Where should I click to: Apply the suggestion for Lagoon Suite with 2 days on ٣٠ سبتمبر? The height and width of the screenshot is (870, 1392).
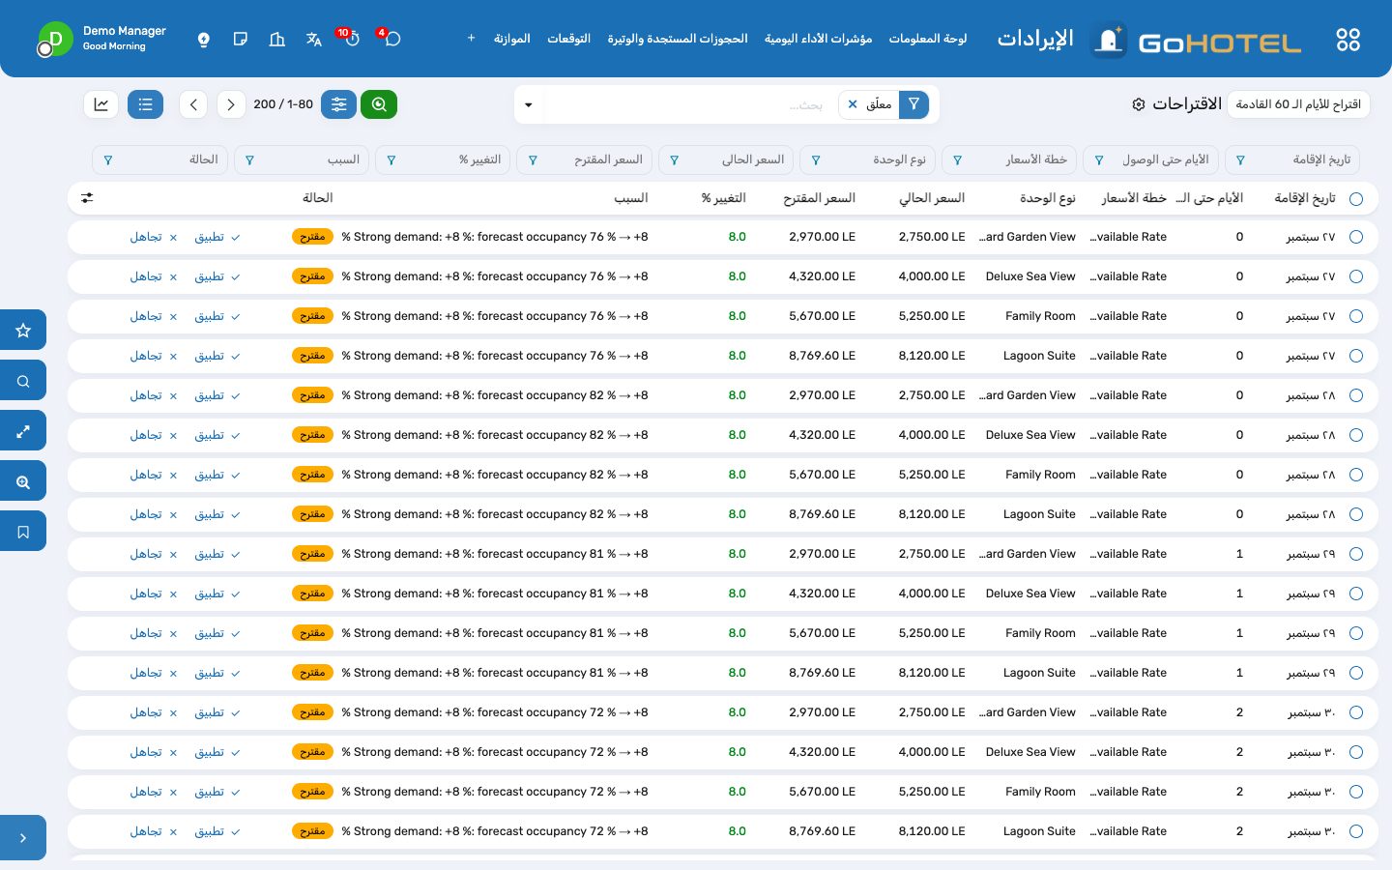(x=217, y=831)
